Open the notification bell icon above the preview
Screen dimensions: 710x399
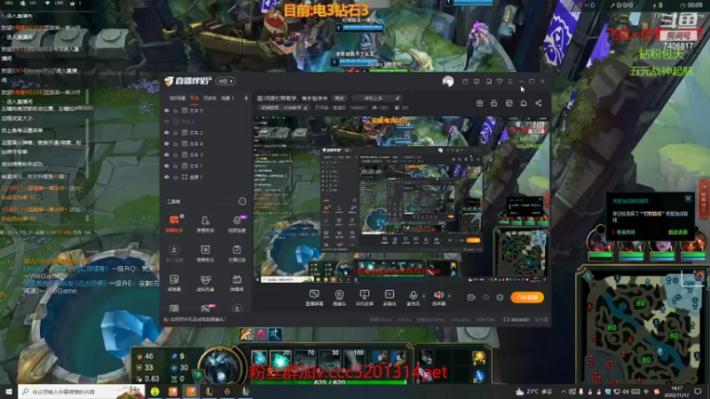click(x=524, y=103)
